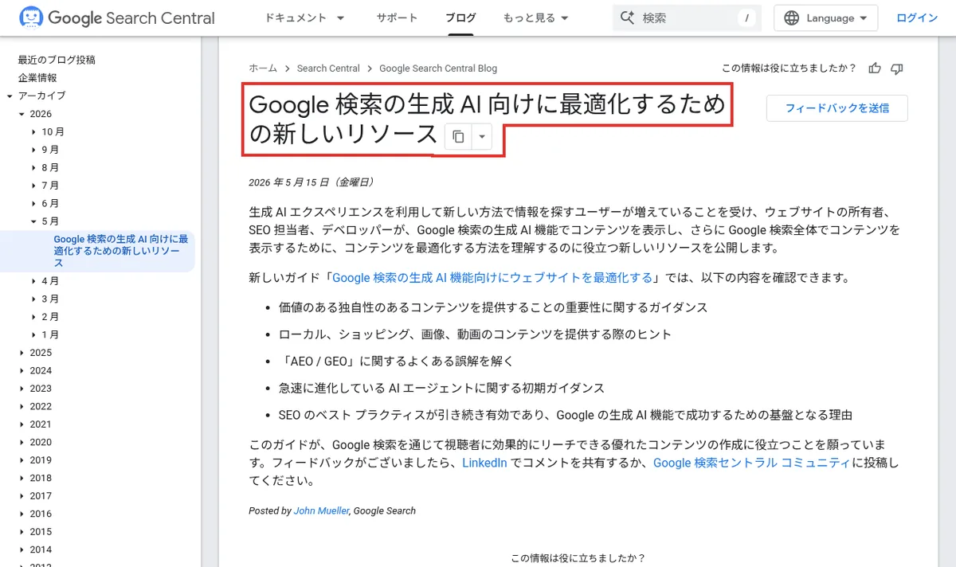
Task: Open John Mueller author link
Action: pyautogui.click(x=322, y=510)
